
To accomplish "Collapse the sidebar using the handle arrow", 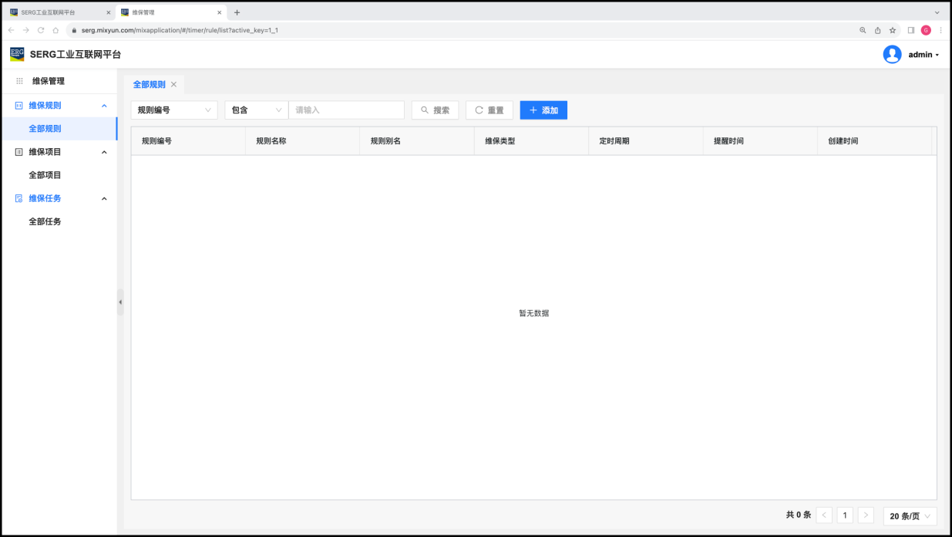I will 120,302.
